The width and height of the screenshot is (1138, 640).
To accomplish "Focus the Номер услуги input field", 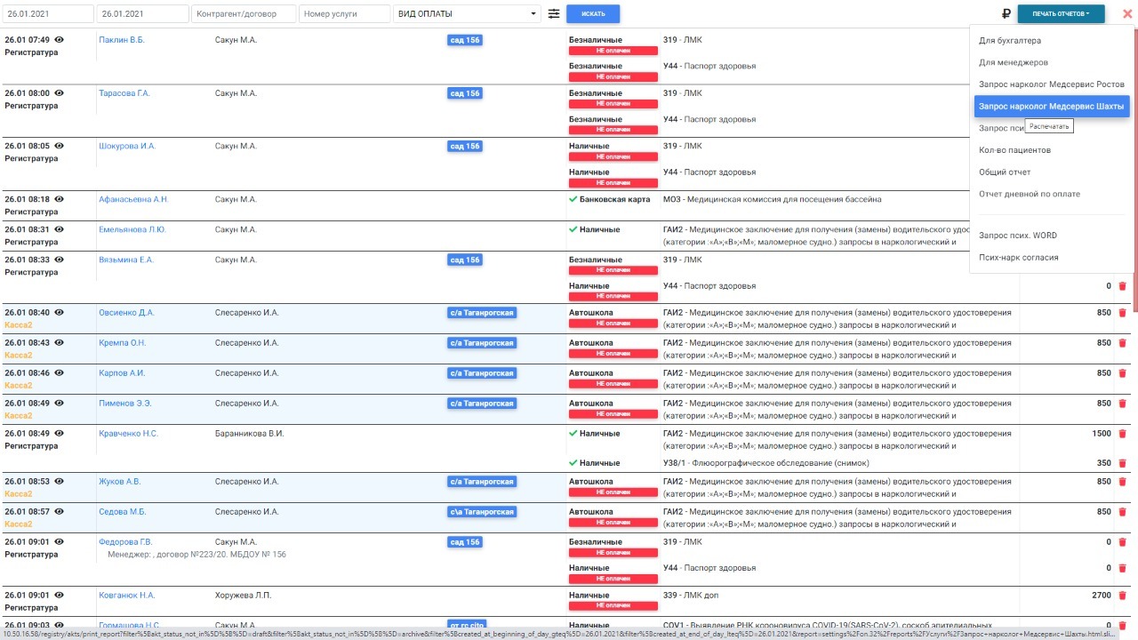I will click(345, 13).
